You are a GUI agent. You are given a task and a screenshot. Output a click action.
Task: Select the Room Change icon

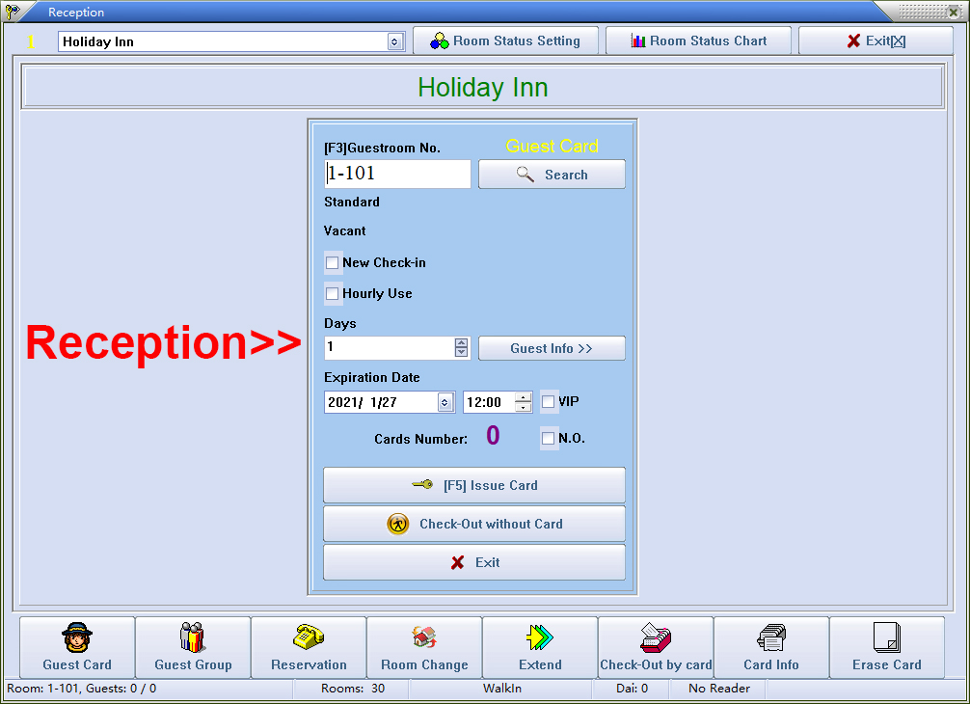click(x=424, y=638)
